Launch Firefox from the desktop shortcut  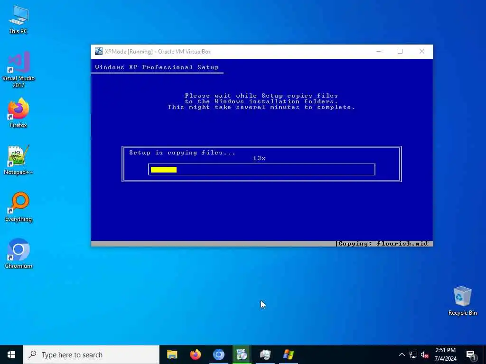(x=19, y=113)
